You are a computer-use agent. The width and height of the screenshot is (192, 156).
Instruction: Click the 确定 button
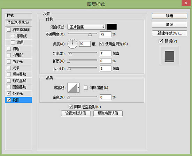(x=169, y=16)
